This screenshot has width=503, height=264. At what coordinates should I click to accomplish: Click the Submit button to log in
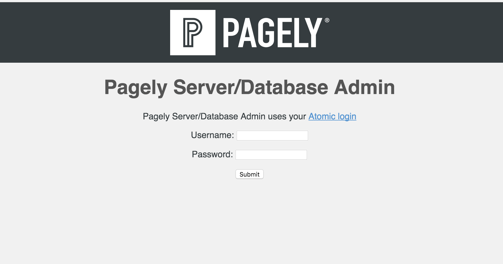(249, 174)
